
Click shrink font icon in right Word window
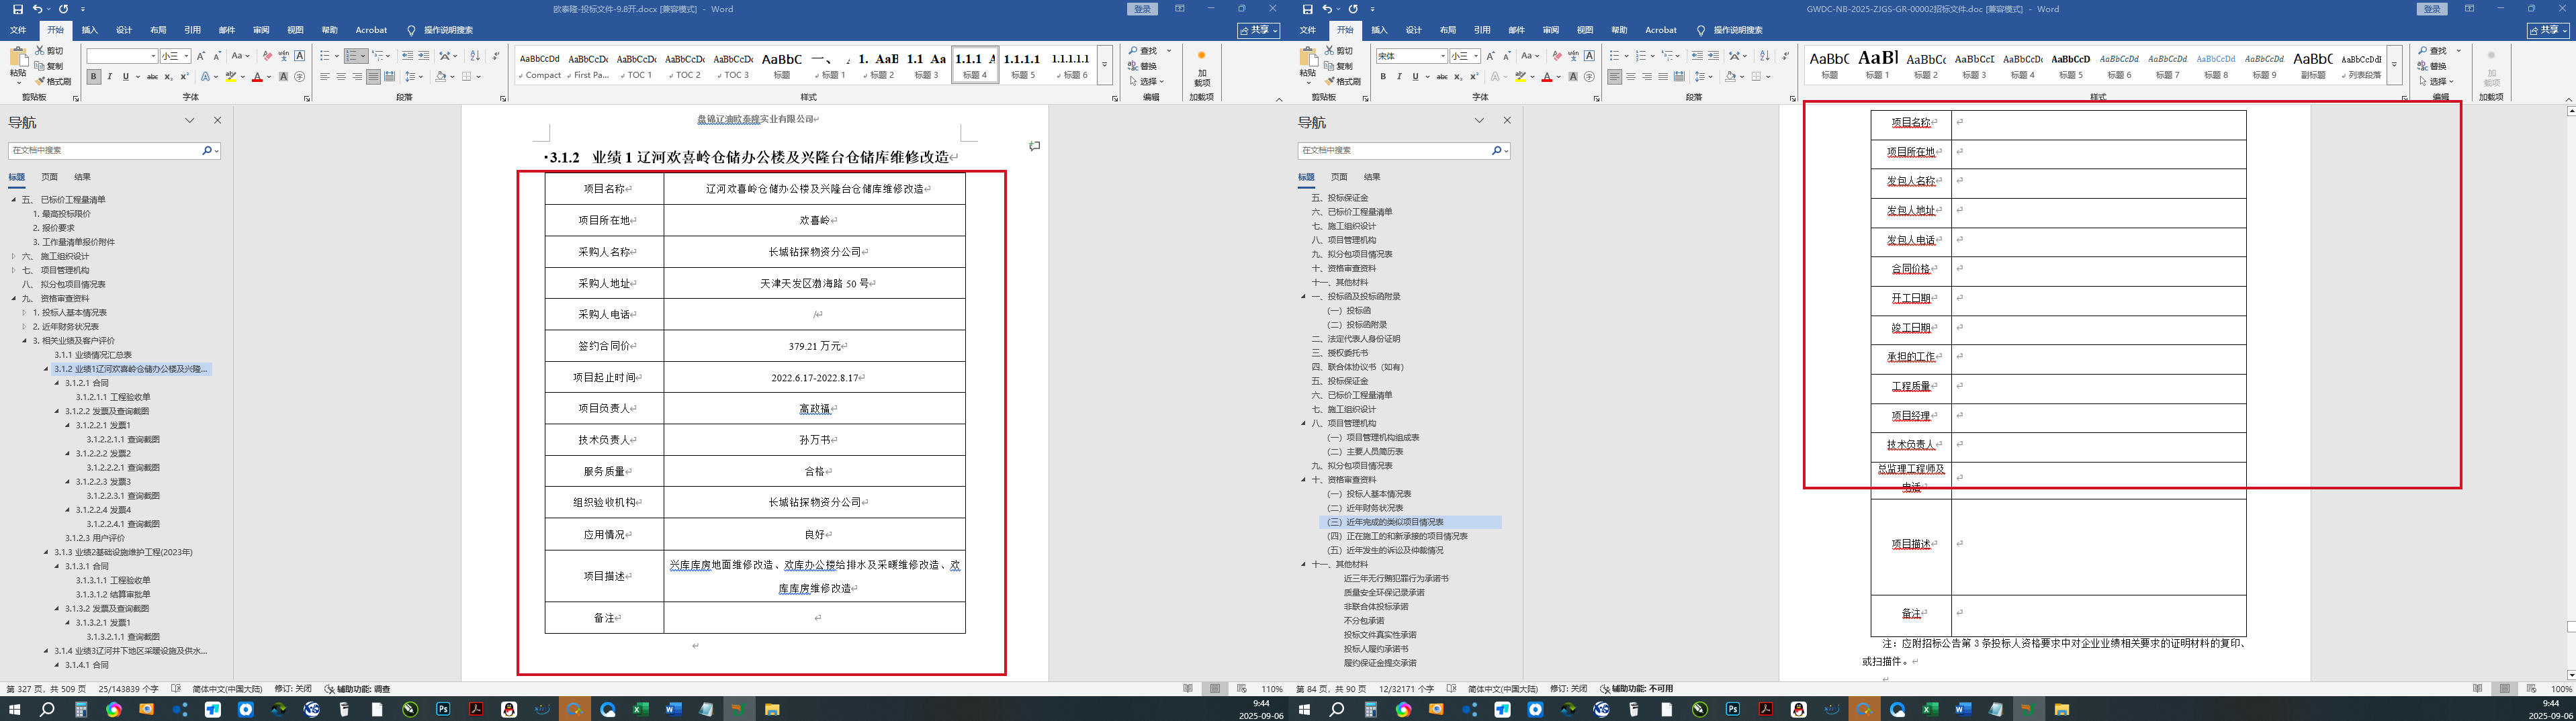(x=1506, y=56)
